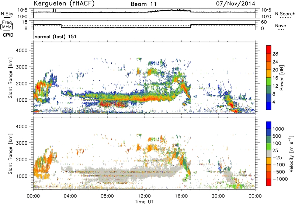Click the velocity scale value '-1000'
295x204 pixels.
pos(280,179)
